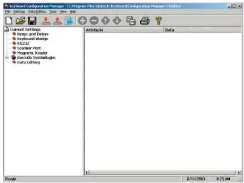Select Data Editing tree item
This screenshot has height=183, width=244.
[28, 62]
